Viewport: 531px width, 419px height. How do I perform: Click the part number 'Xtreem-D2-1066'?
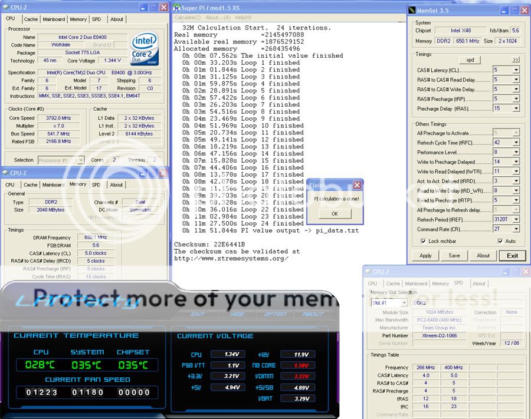439,335
